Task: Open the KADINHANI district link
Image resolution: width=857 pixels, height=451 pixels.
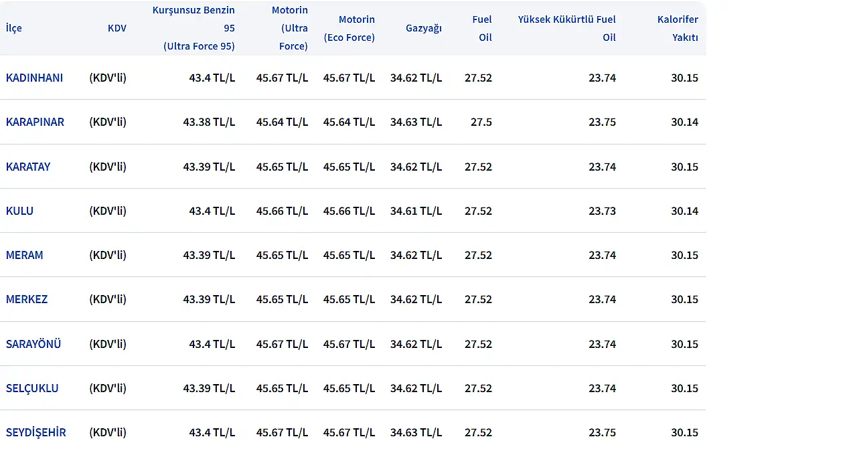Action: click(x=34, y=78)
